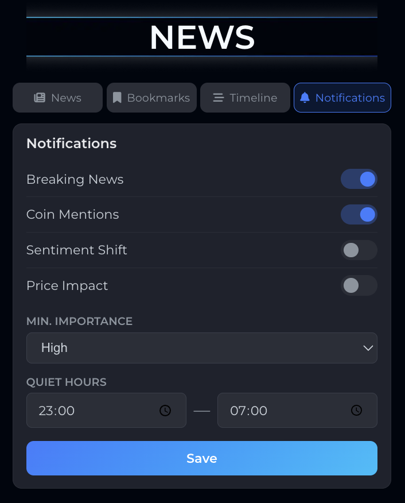Click the chevron on the importance selector
The height and width of the screenshot is (503, 405).
(368, 348)
